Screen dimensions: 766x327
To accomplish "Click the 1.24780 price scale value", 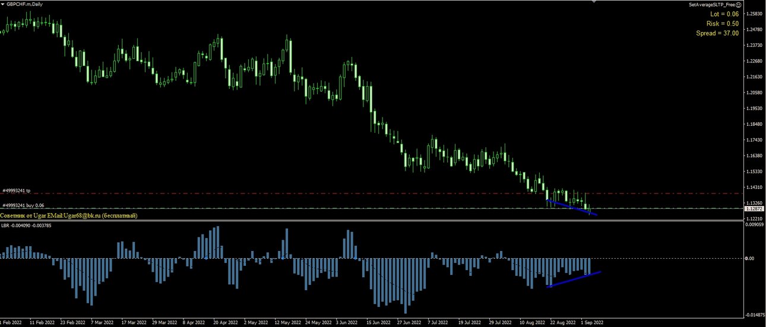I will 755,29.
